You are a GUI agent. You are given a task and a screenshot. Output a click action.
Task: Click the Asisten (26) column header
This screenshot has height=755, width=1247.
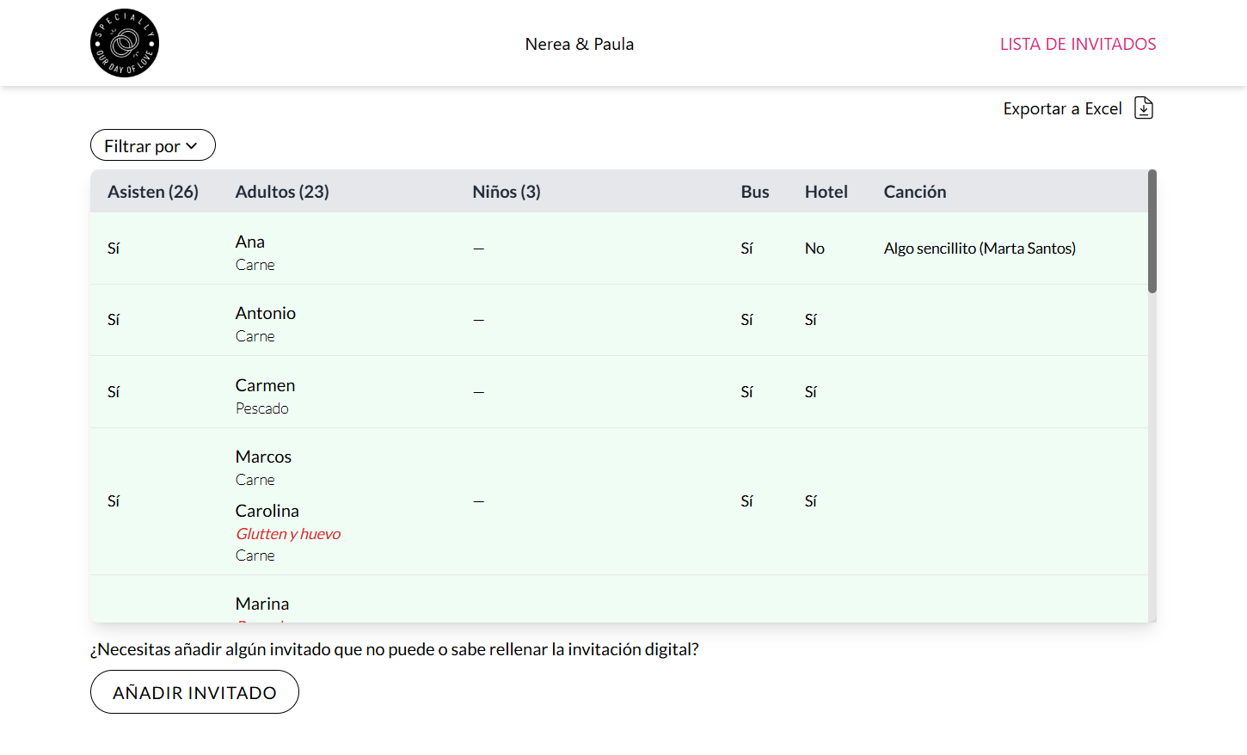click(x=153, y=192)
